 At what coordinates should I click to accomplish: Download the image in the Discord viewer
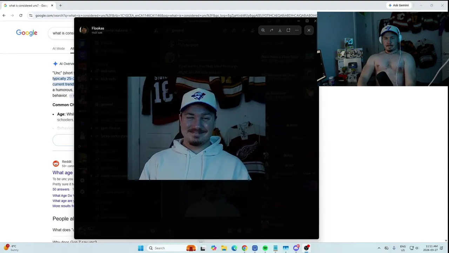(280, 30)
